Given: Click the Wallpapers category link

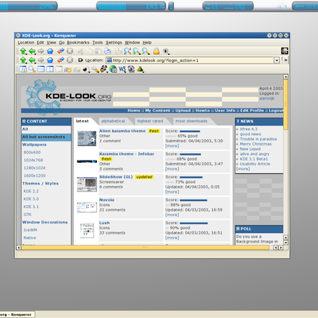Looking at the screenshot, I should pos(34,145).
